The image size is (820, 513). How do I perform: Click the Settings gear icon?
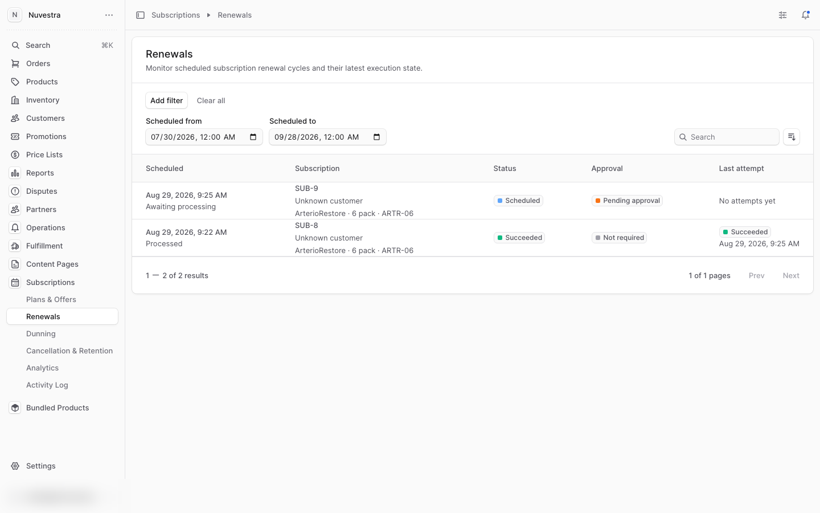15,466
